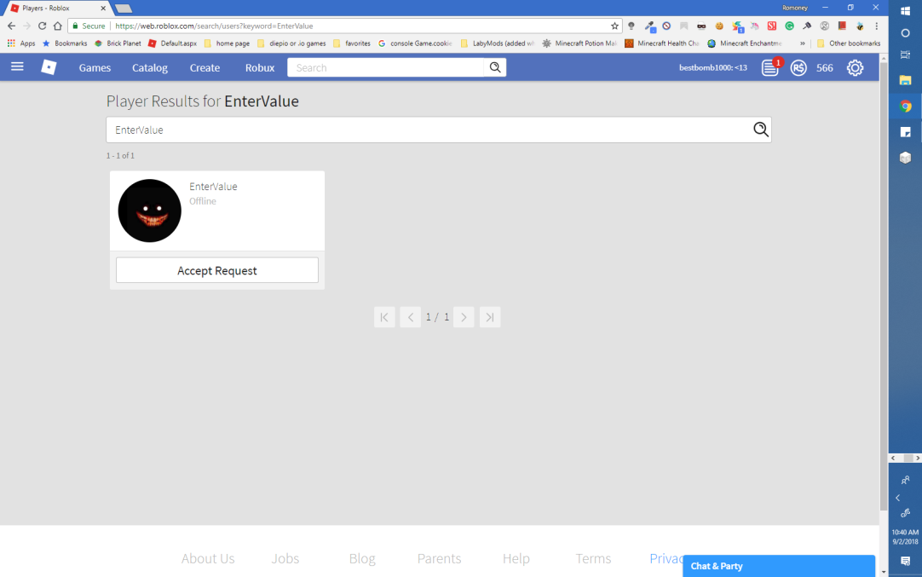Image resolution: width=922 pixels, height=577 pixels.
Task: Open the Apps shortcut in bookmarks bar
Action: (x=21, y=43)
